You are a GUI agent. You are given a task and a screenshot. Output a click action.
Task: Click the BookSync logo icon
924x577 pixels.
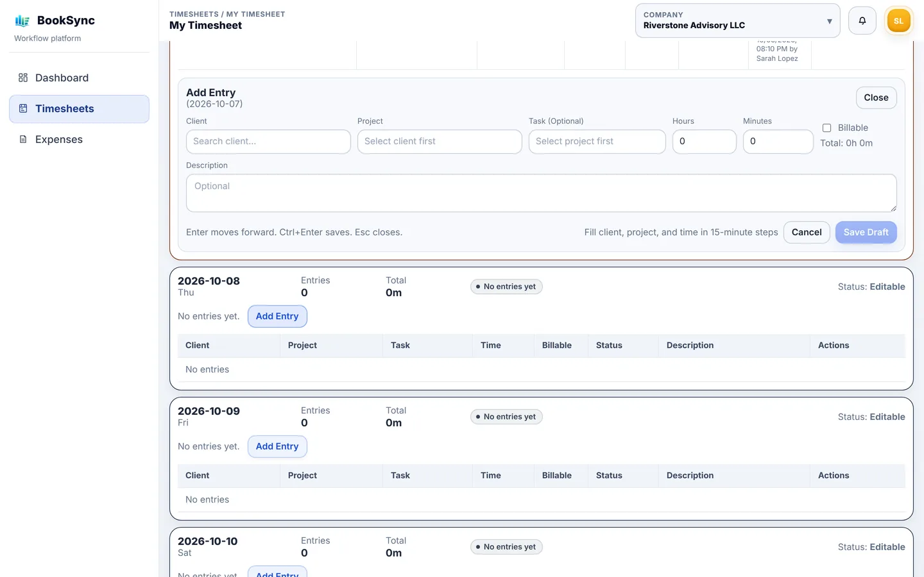[22, 21]
